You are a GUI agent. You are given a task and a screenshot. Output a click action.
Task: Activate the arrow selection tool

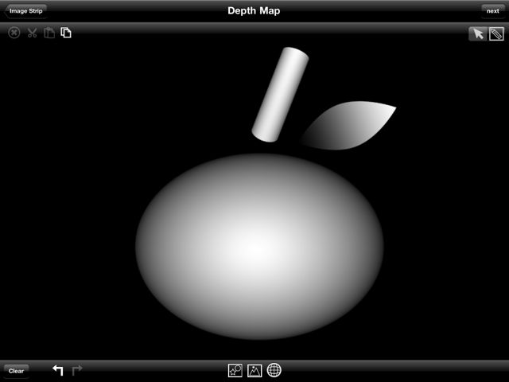(x=478, y=33)
